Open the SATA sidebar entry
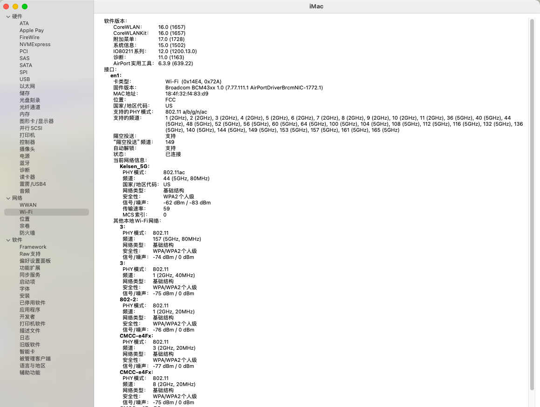Image resolution: width=540 pixels, height=407 pixels. [x=26, y=65]
